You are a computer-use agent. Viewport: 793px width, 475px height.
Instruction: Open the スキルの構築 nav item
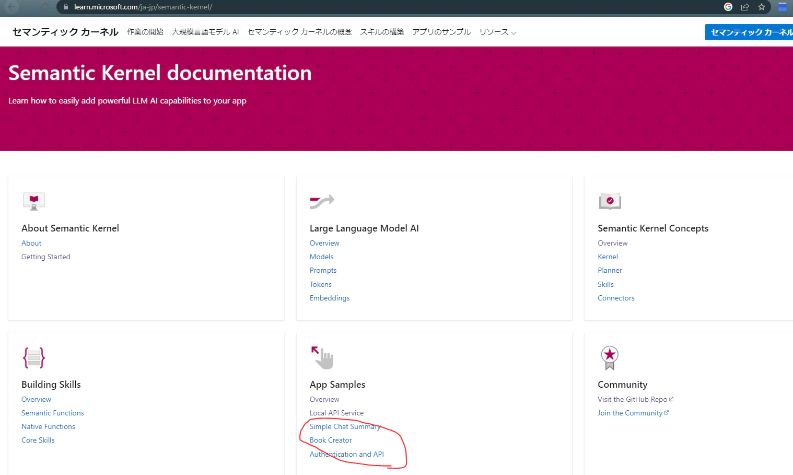pyautogui.click(x=382, y=32)
